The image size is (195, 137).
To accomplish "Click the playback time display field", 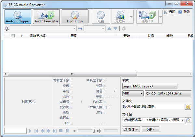I will point(15,131).
